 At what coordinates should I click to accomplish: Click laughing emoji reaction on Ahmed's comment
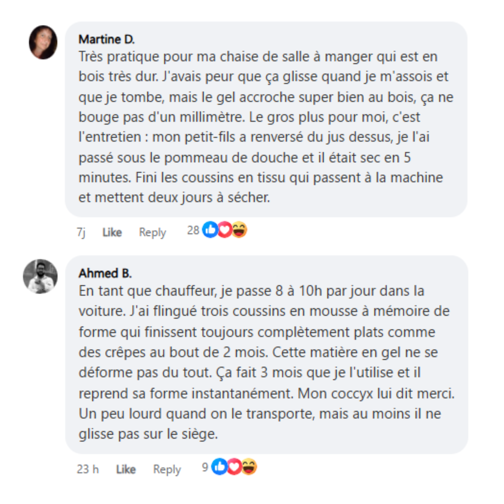(249, 466)
